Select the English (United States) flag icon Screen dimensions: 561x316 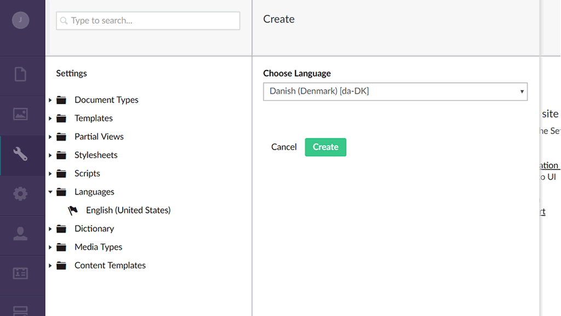point(73,210)
